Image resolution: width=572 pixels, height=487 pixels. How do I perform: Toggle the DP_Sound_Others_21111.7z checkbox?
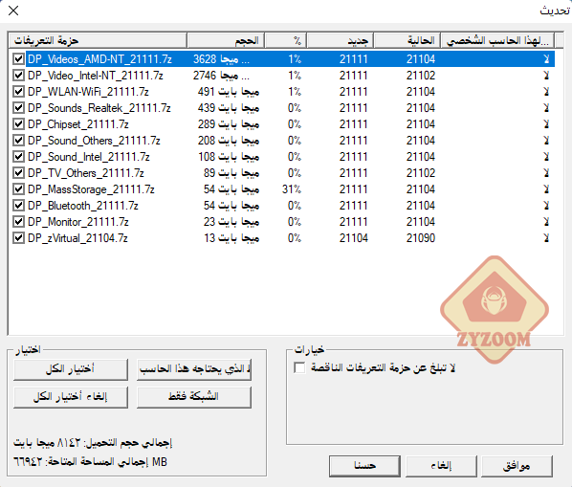pos(18,141)
